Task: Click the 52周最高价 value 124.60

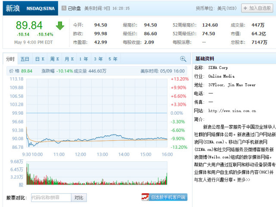Action: click(210, 25)
